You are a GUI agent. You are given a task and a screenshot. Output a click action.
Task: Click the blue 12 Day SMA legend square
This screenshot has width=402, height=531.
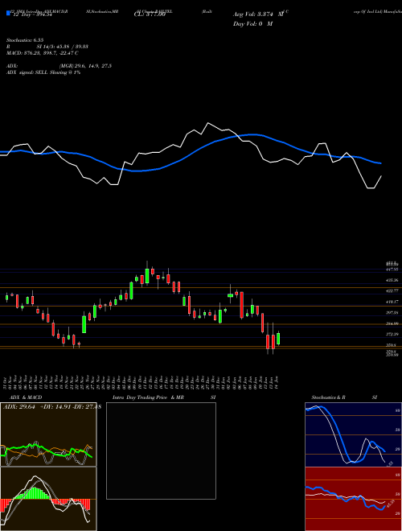point(8,13)
